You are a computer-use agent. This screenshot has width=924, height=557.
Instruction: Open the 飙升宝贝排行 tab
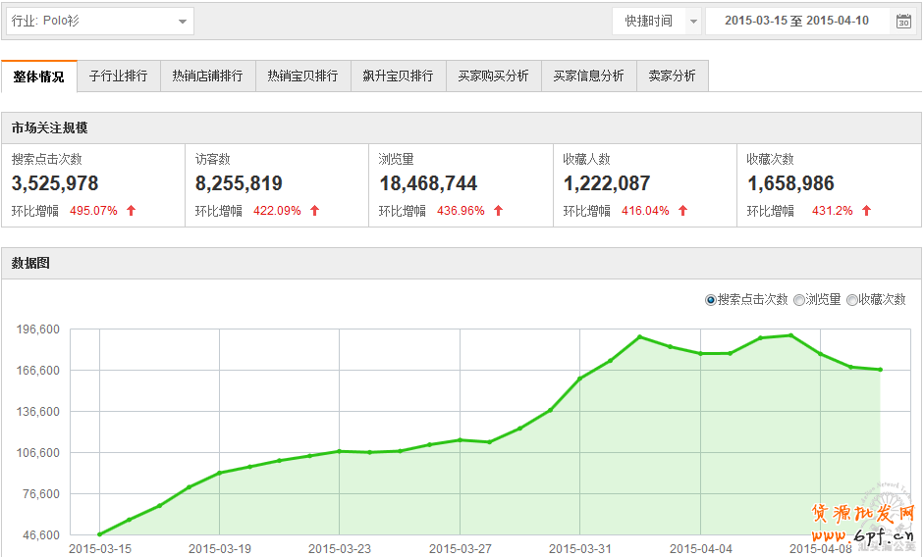(x=398, y=76)
